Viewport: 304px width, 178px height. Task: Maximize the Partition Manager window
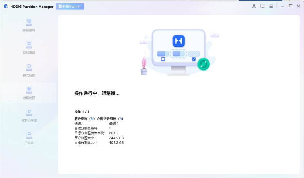tap(291, 6)
